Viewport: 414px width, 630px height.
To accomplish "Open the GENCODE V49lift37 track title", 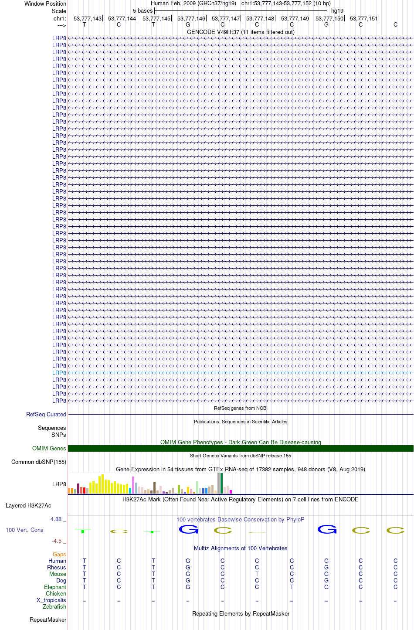I will click(x=241, y=32).
